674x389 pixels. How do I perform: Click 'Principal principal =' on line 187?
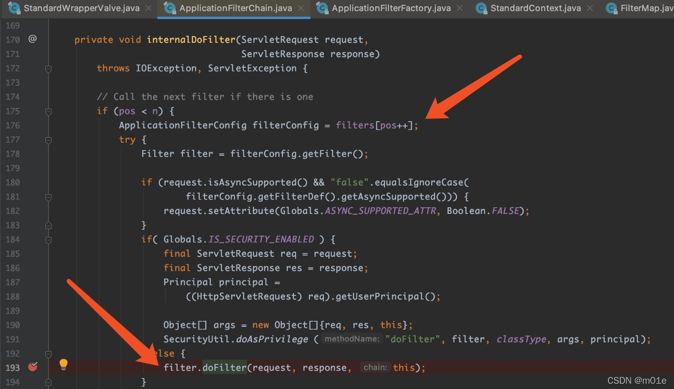tap(222, 282)
